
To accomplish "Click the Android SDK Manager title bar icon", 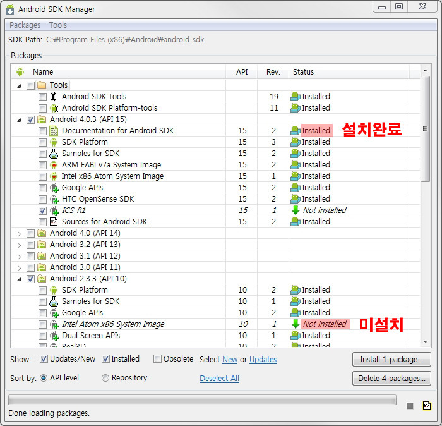I will point(10,9).
